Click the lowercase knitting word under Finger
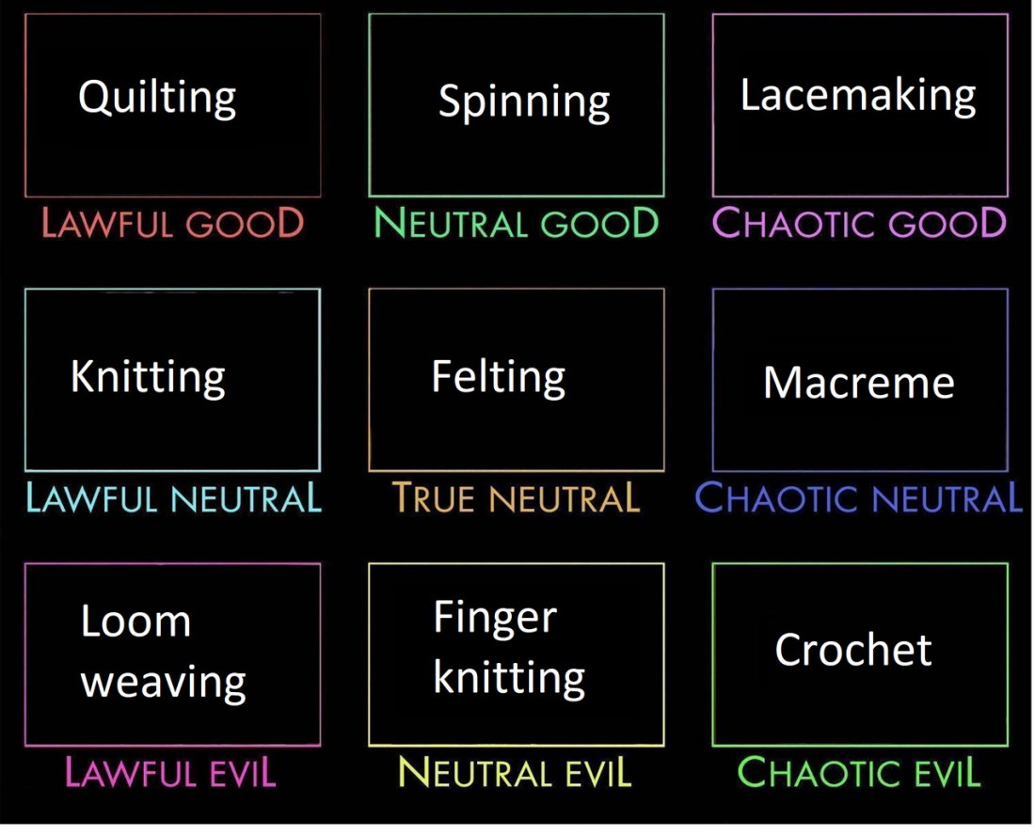 pos(509,677)
